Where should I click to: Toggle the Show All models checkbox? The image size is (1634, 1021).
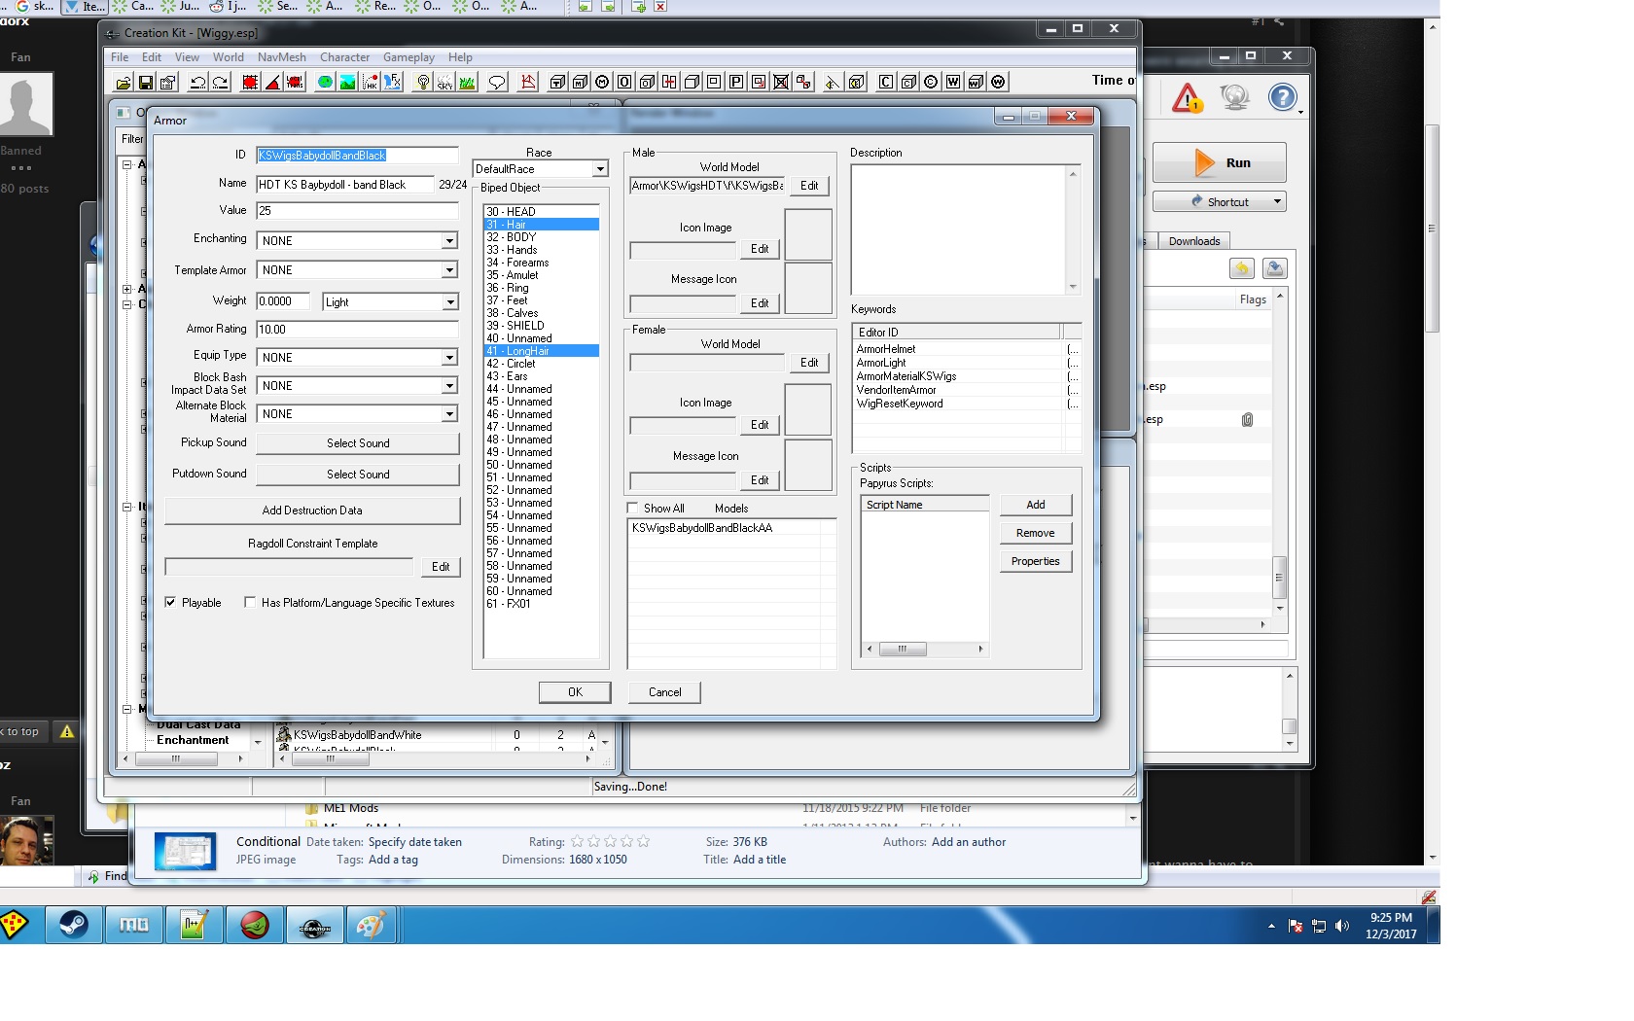click(633, 509)
